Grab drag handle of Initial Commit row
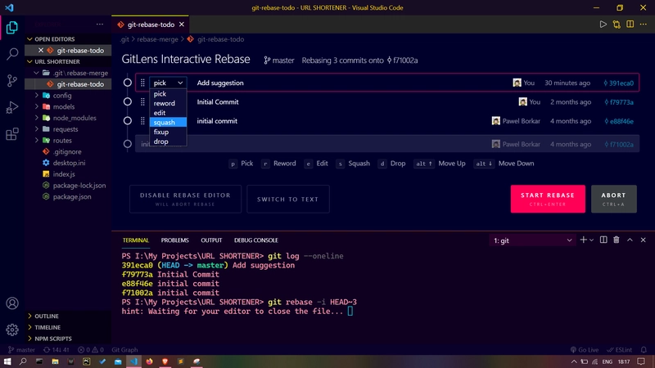The width and height of the screenshot is (655, 368). (x=142, y=101)
